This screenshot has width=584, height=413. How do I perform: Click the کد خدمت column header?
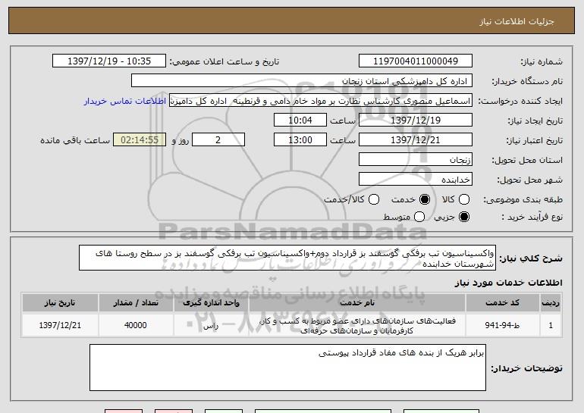(x=502, y=303)
